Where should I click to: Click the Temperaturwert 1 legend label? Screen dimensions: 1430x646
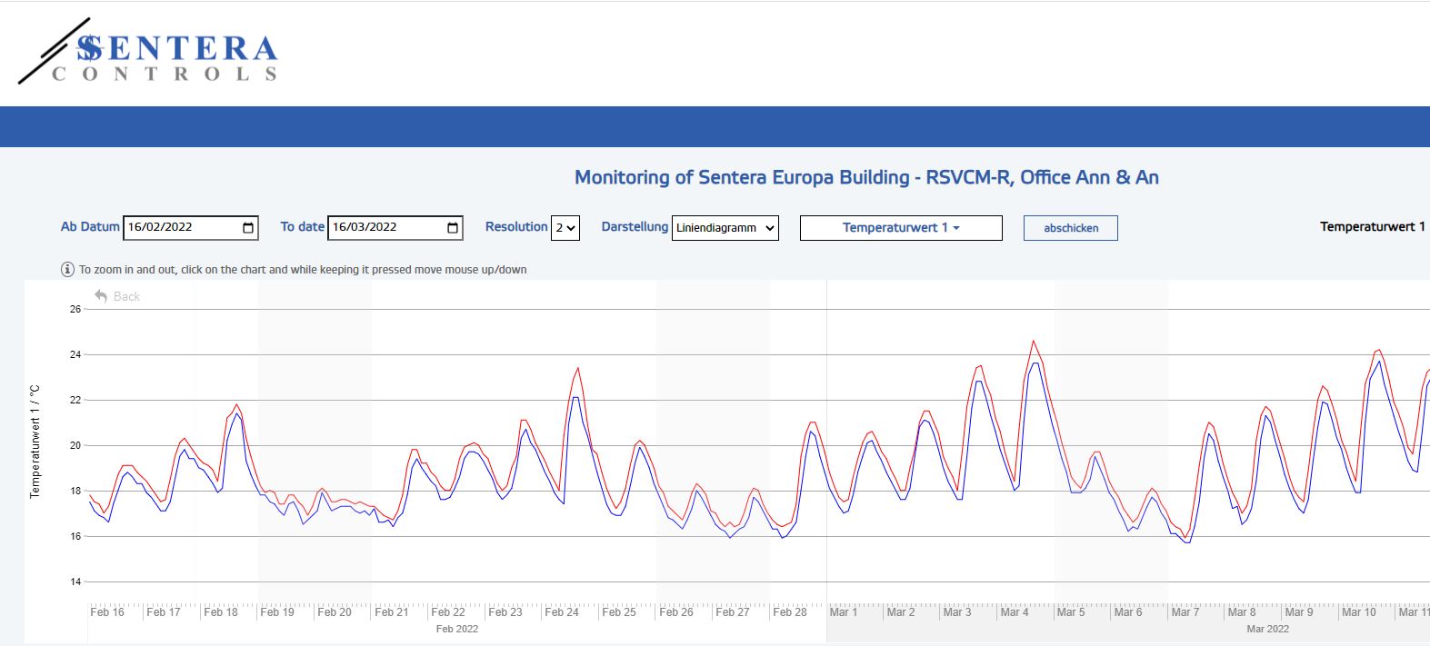[1373, 227]
